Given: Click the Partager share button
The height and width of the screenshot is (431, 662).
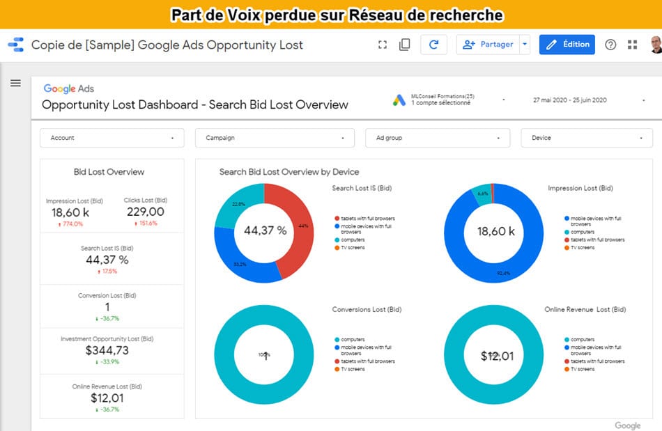Looking at the screenshot, I should 488,45.
